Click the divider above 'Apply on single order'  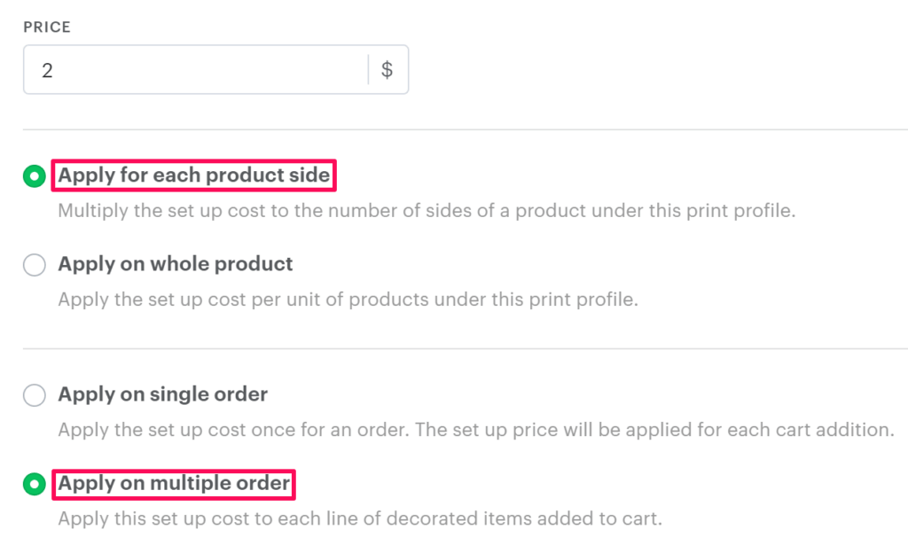pos(461,348)
